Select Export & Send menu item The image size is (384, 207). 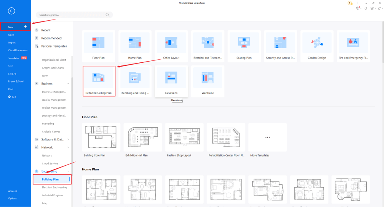16,81
